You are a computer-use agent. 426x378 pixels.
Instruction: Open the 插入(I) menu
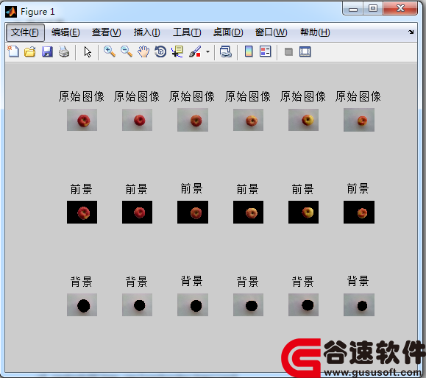click(x=146, y=32)
